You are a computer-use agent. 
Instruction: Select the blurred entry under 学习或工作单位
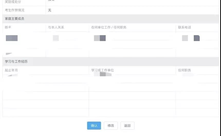coord(103,75)
